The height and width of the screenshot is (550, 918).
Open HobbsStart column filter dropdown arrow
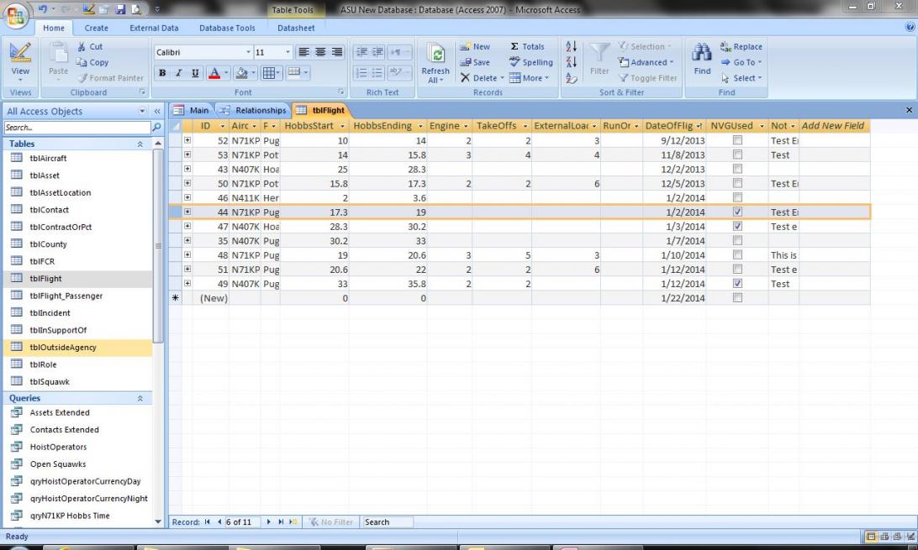[x=341, y=126]
